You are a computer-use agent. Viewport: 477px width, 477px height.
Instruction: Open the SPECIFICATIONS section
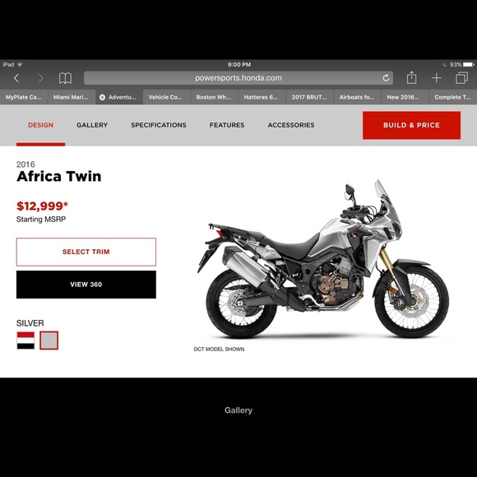(x=159, y=125)
